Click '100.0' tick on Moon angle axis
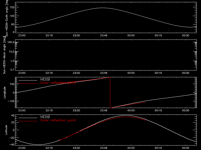 11,42
